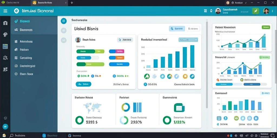Click the home icon in the left rail

(x=5, y=23)
